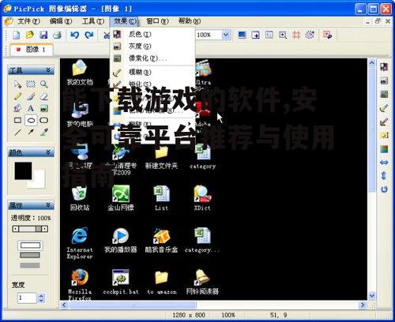Undo the last action from the toolbar
This screenshot has width=395, height=322.
(75, 35)
